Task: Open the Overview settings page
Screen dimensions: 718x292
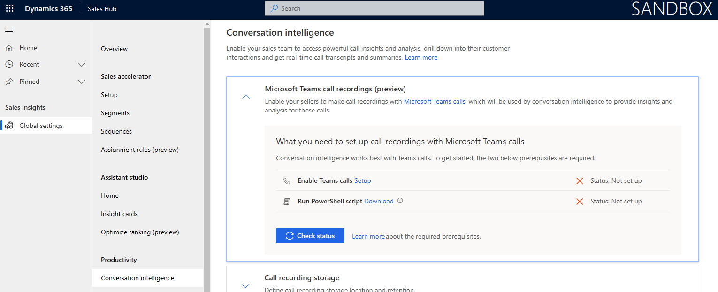Action: [114, 49]
